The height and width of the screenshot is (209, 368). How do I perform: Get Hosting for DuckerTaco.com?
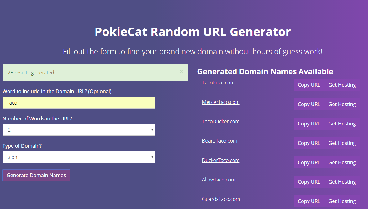342,162
